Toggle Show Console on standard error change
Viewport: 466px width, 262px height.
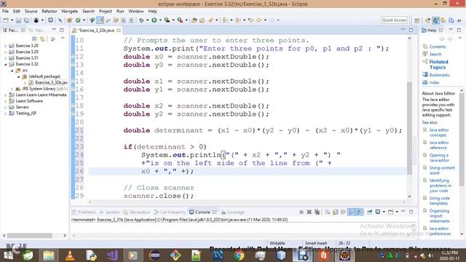pyautogui.click(x=359, y=212)
